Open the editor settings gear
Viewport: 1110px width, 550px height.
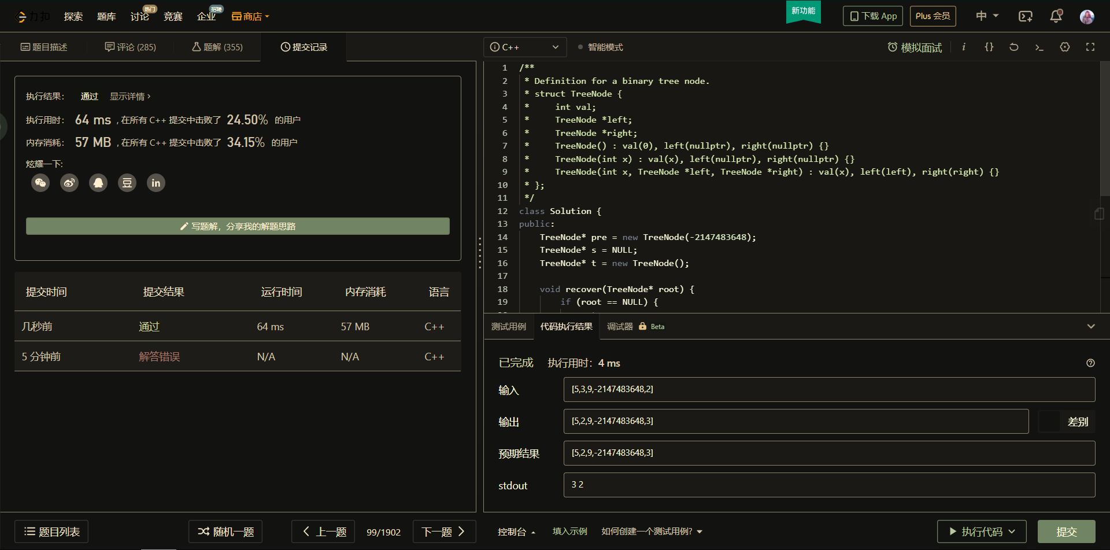tap(1065, 47)
